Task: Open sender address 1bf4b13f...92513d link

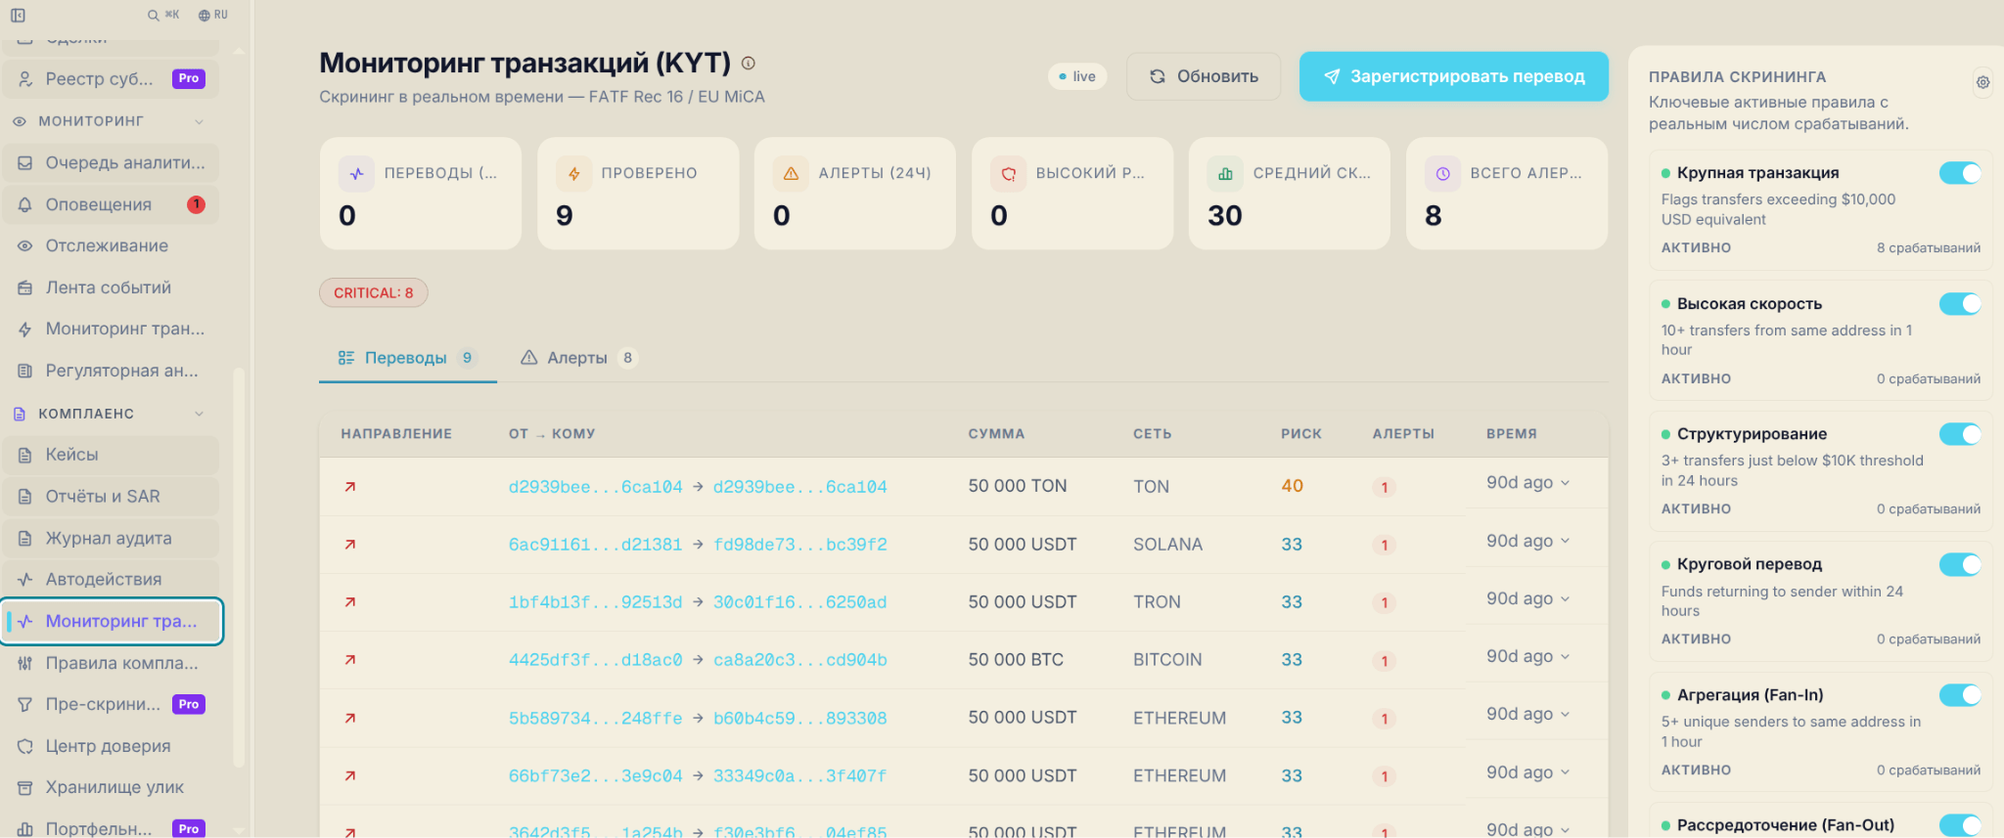Action: 595,602
